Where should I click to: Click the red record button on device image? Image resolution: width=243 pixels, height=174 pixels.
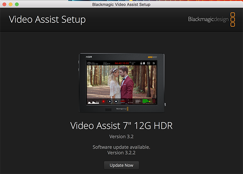[104, 101]
